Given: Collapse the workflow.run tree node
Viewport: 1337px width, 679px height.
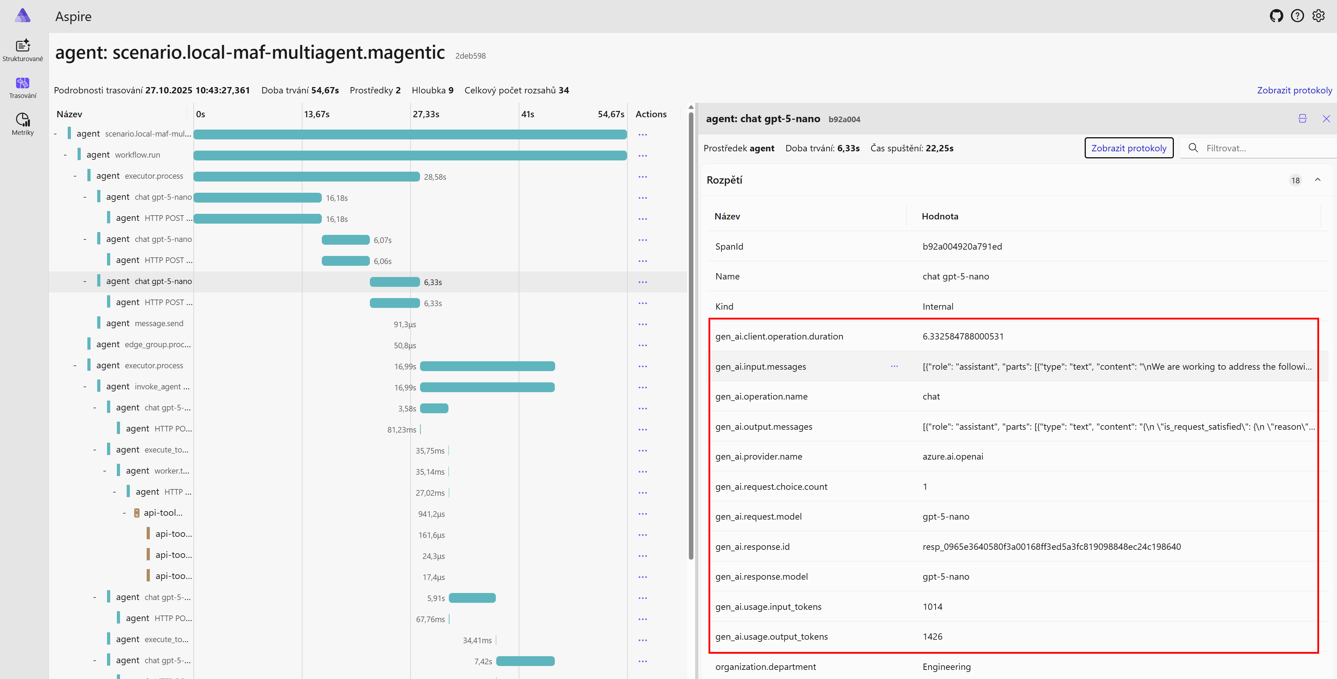Looking at the screenshot, I should (x=65, y=155).
